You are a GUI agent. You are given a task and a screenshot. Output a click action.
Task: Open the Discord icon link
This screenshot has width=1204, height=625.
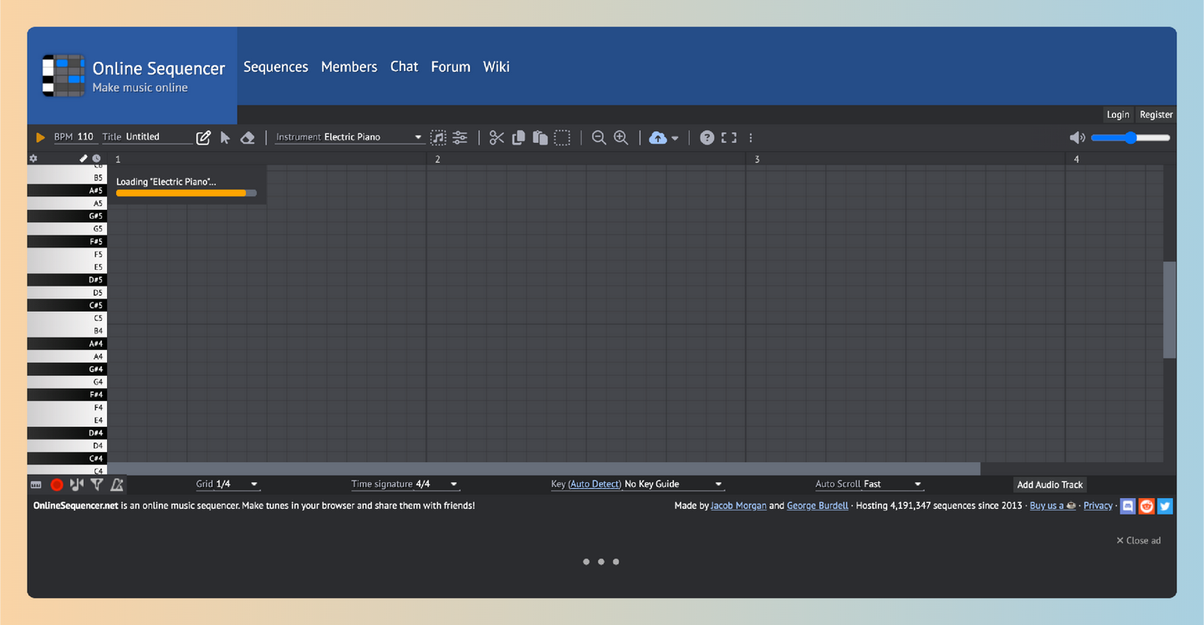click(x=1128, y=506)
